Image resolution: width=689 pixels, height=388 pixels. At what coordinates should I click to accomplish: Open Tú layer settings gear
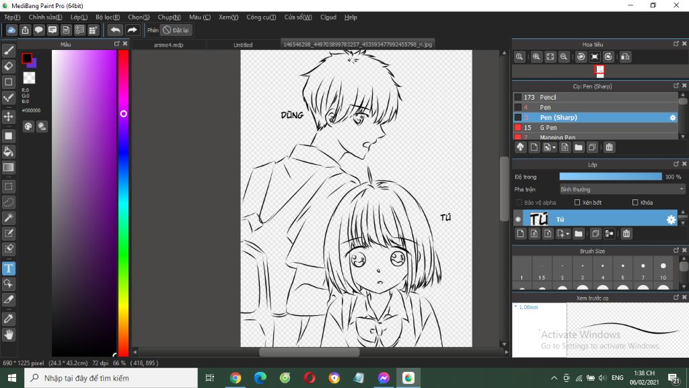(x=671, y=220)
